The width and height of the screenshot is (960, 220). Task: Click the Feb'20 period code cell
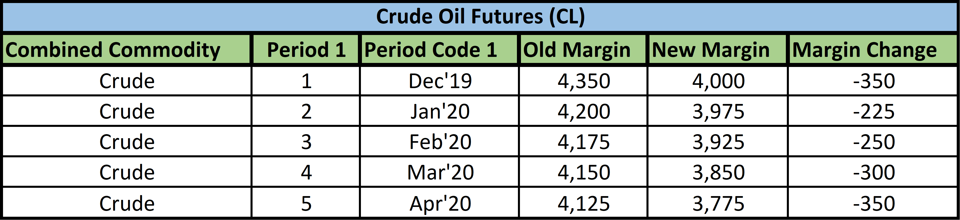tap(440, 142)
